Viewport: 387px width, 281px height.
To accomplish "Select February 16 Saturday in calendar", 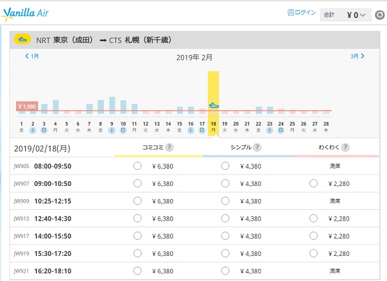I will coord(191,127).
